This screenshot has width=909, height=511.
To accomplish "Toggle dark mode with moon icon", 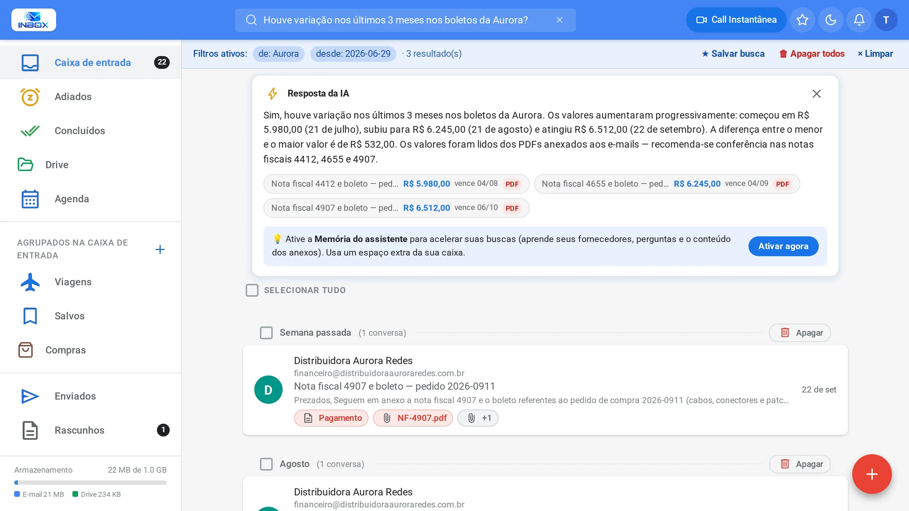I will pos(831,20).
